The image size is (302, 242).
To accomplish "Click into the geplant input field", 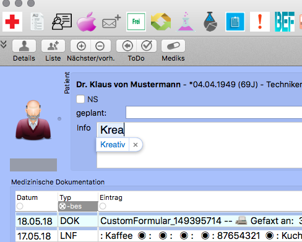I will tap(214, 113).
